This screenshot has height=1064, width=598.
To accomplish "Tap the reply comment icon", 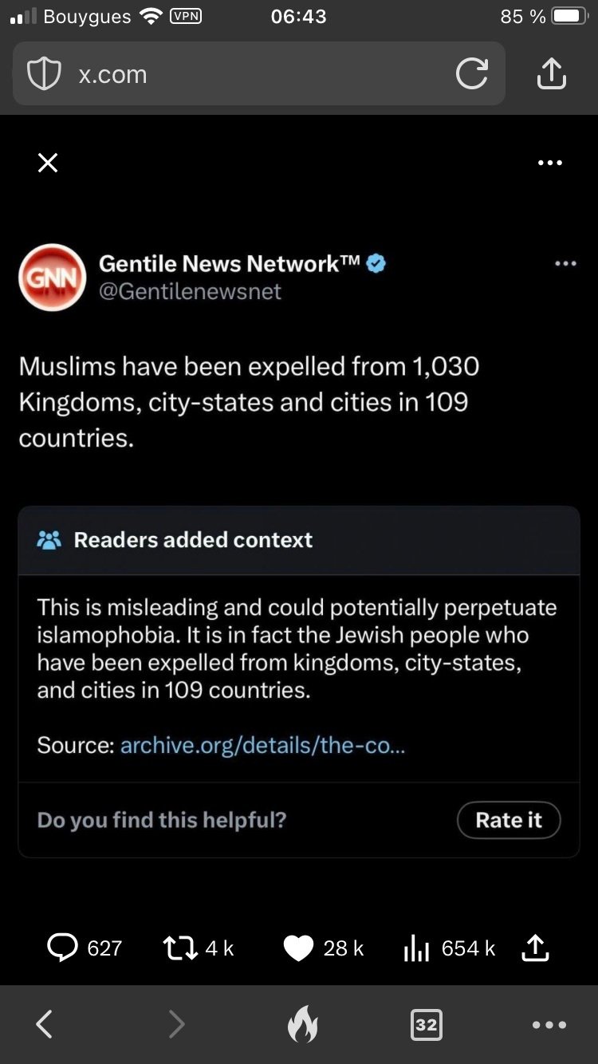I will click(x=62, y=948).
